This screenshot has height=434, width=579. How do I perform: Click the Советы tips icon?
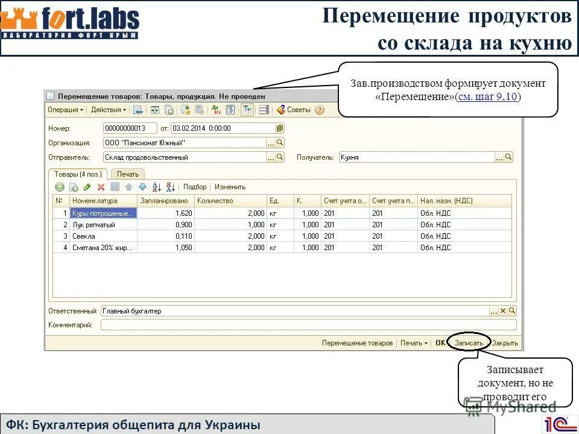pos(294,110)
